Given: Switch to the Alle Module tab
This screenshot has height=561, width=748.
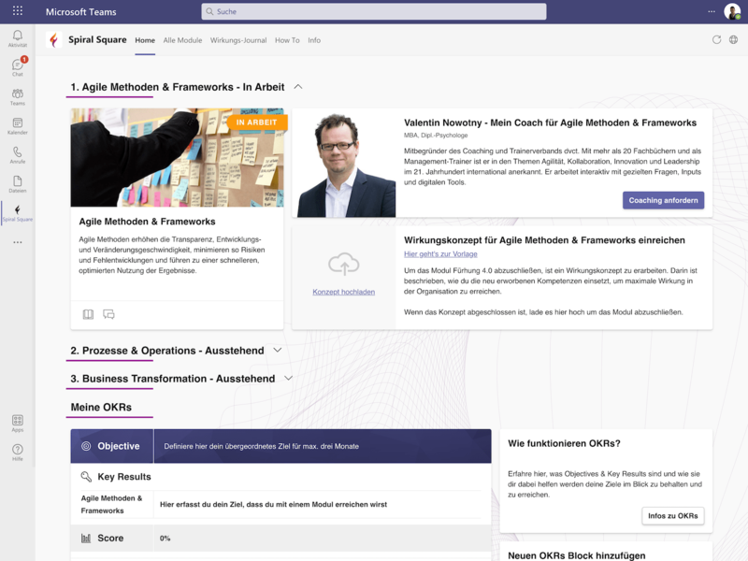Looking at the screenshot, I should (182, 40).
